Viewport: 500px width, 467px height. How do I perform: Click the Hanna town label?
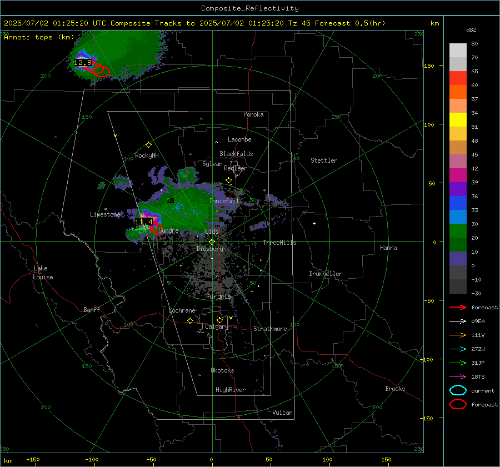pos(388,248)
